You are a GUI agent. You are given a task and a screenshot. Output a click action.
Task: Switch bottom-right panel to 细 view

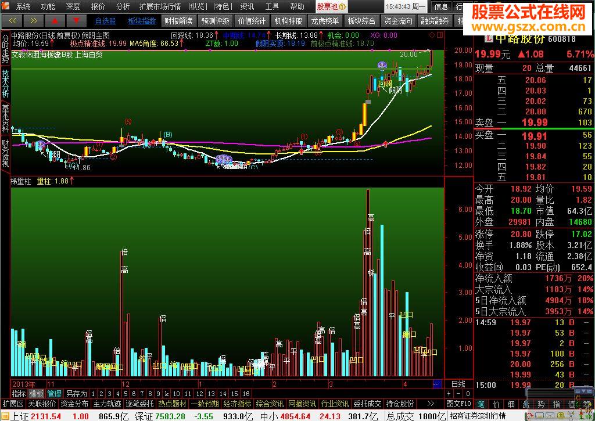click(511, 404)
